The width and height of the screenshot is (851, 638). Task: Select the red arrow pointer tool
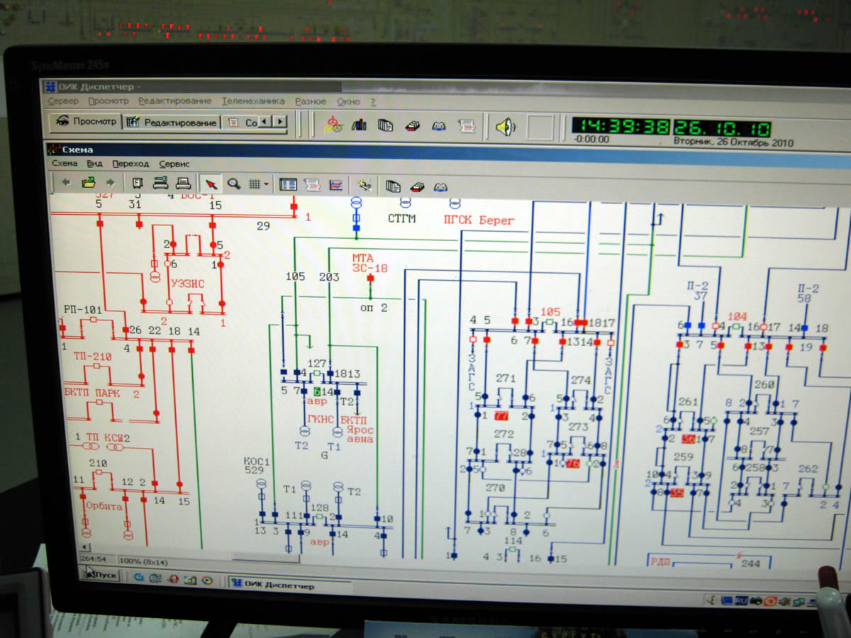coord(211,184)
